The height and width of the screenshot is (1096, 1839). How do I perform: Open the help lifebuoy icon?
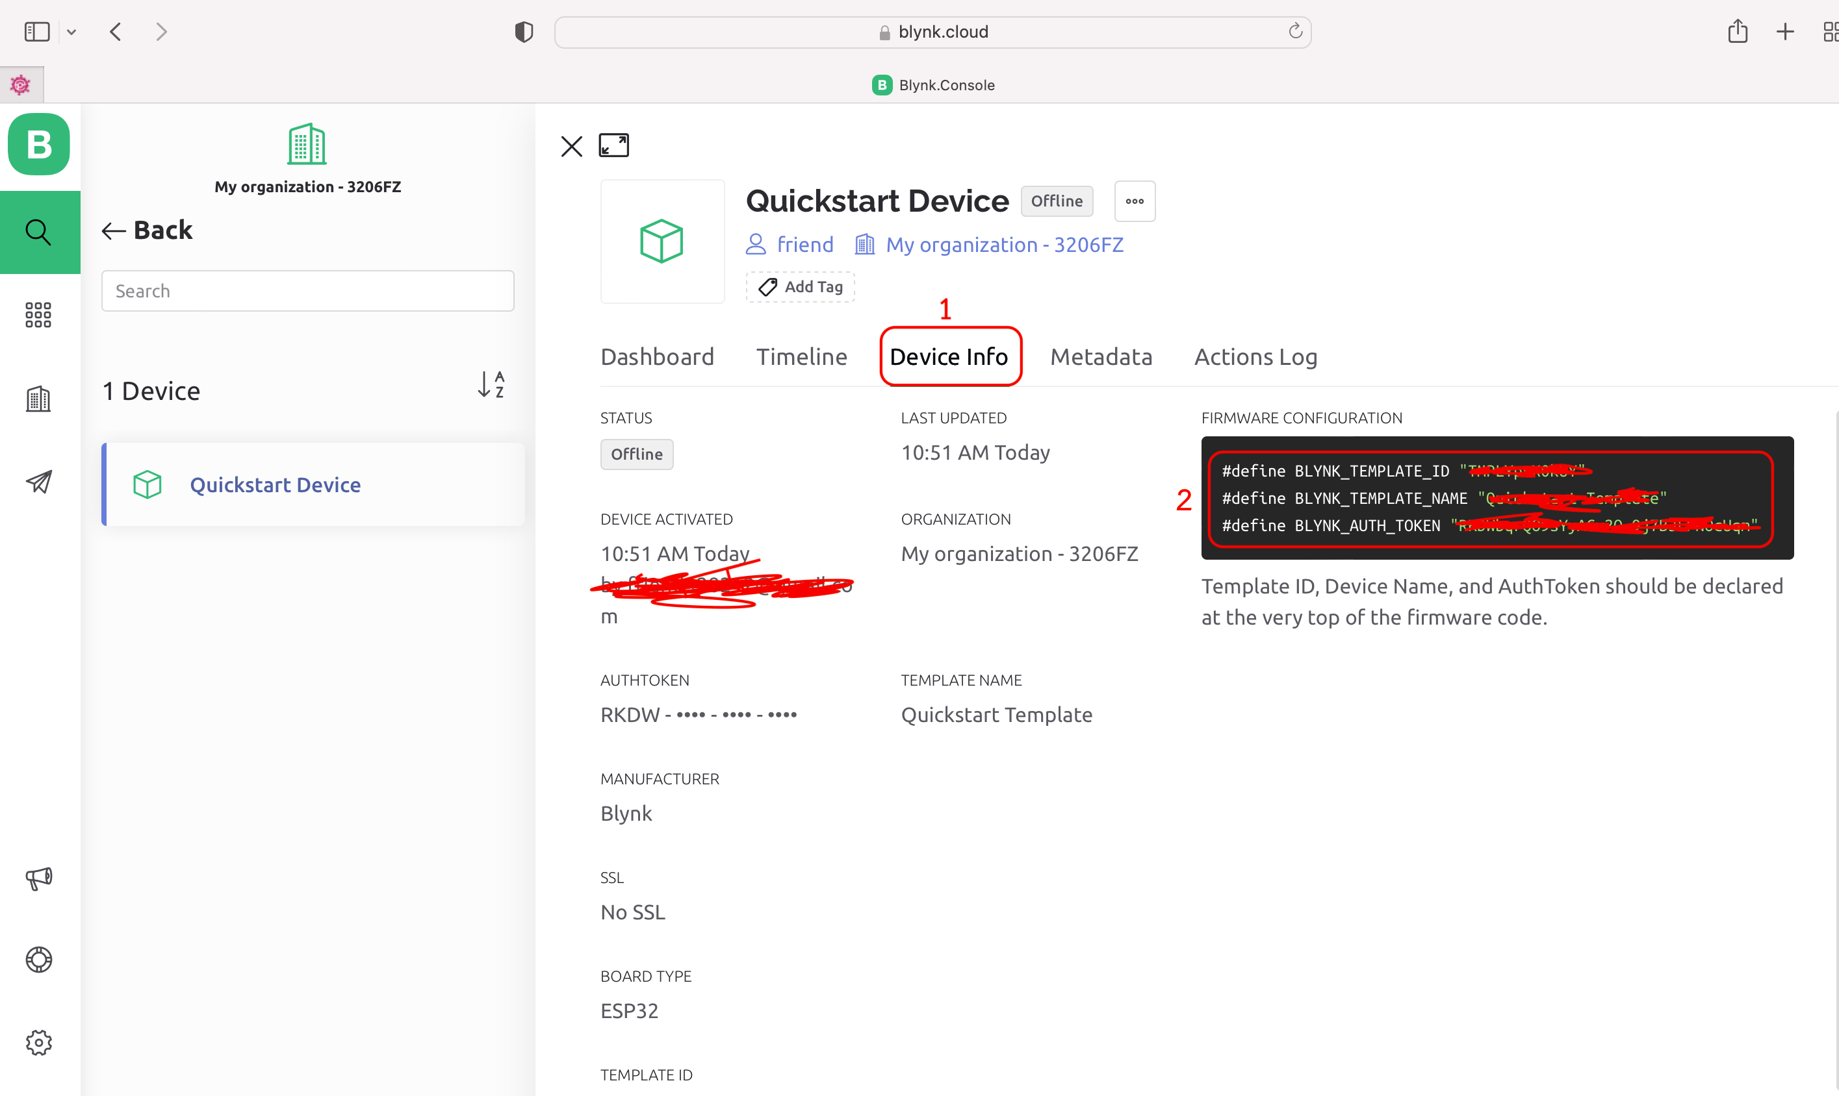click(38, 960)
